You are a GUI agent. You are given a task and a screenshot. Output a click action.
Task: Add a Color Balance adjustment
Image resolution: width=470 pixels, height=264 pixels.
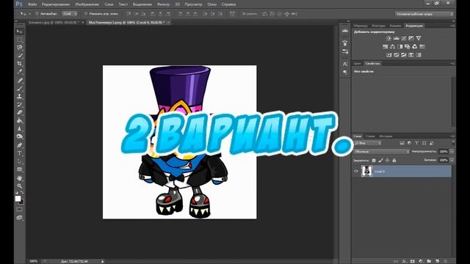click(x=392, y=47)
